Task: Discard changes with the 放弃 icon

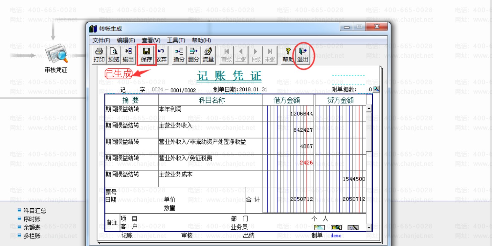Action: point(161,55)
